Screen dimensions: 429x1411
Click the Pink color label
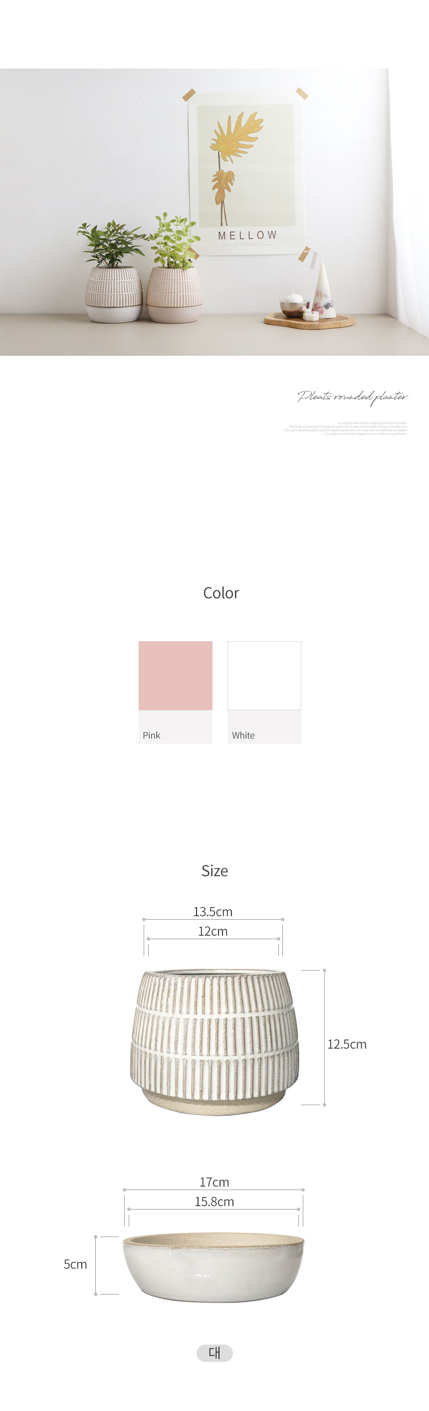151,735
